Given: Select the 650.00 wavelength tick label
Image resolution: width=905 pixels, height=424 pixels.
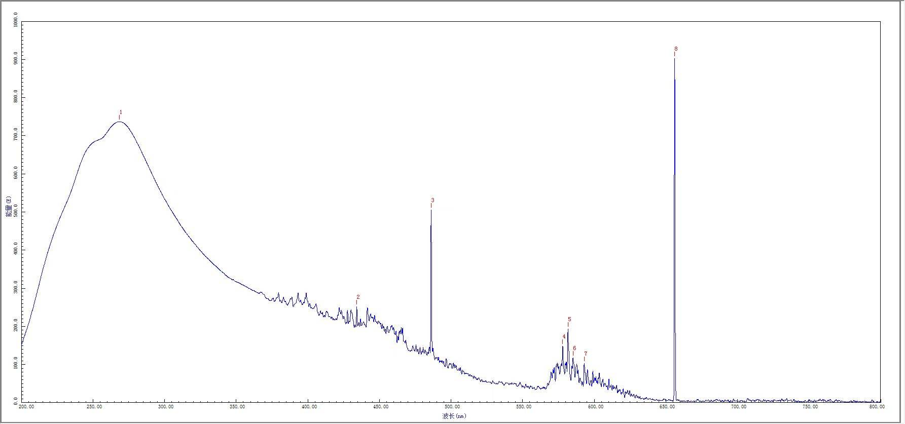Looking at the screenshot, I should coord(667,407).
